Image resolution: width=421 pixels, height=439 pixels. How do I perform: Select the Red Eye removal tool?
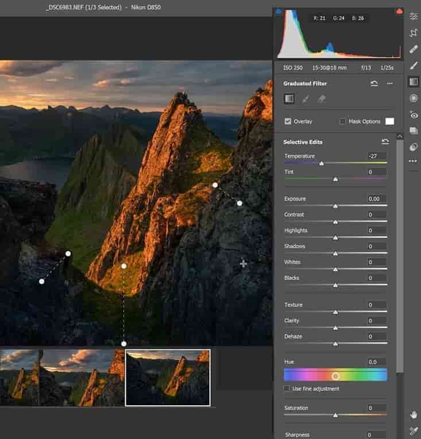(413, 115)
